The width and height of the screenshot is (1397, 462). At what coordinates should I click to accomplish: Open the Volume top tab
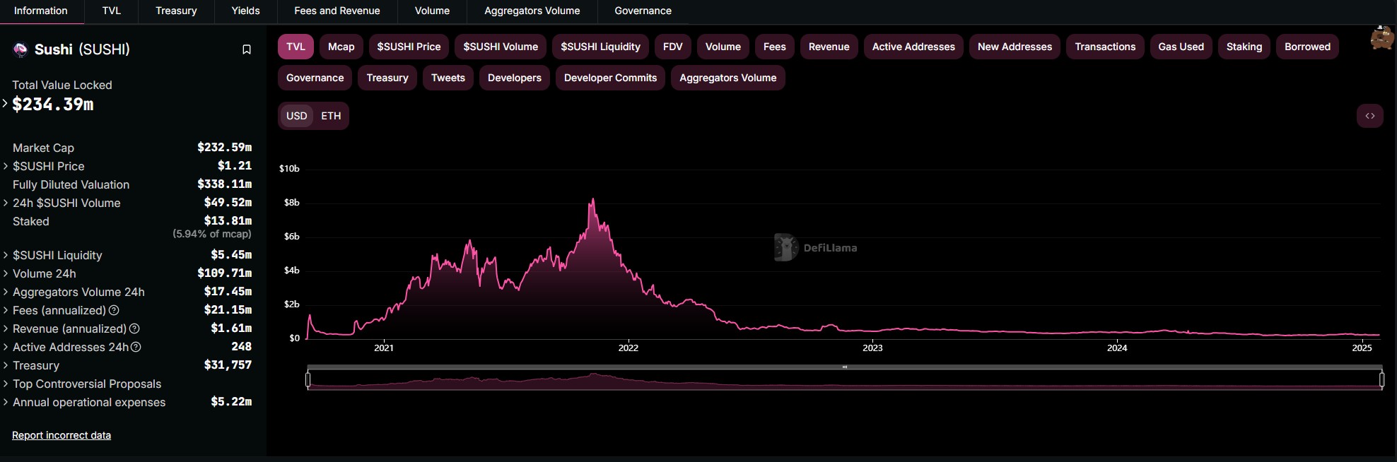[432, 11]
